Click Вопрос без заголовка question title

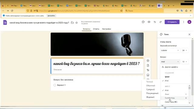pos(63,80)
